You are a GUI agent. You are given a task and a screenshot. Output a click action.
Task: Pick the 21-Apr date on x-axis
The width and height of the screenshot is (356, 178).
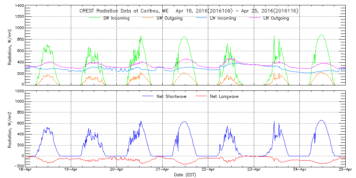(x=163, y=170)
